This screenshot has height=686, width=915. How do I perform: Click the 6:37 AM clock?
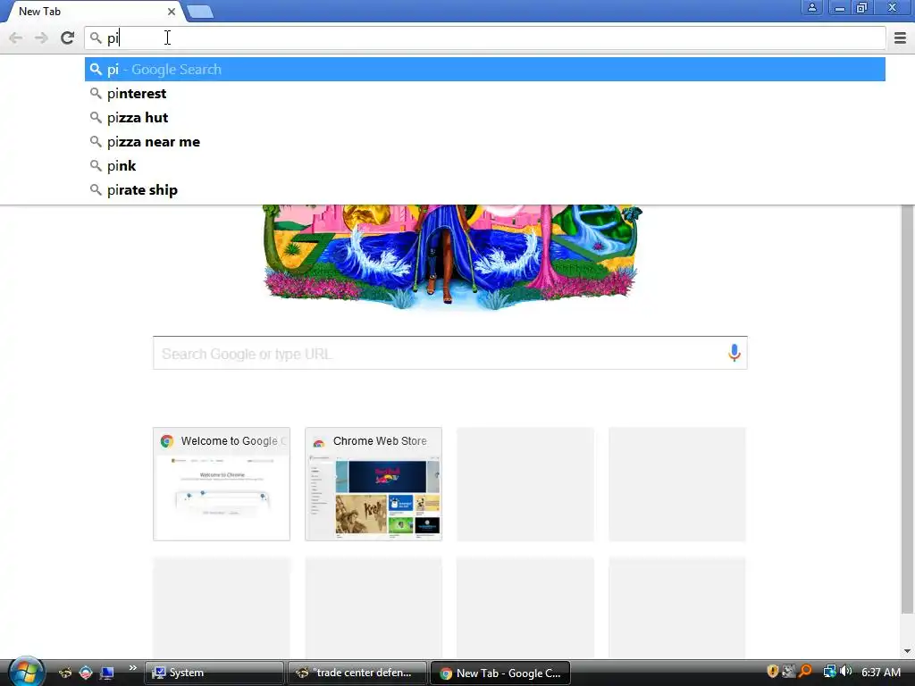point(880,672)
